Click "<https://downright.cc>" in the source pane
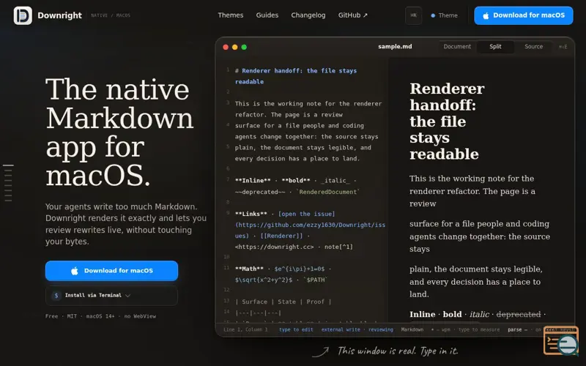This screenshot has width=586, height=366. [x=274, y=247]
